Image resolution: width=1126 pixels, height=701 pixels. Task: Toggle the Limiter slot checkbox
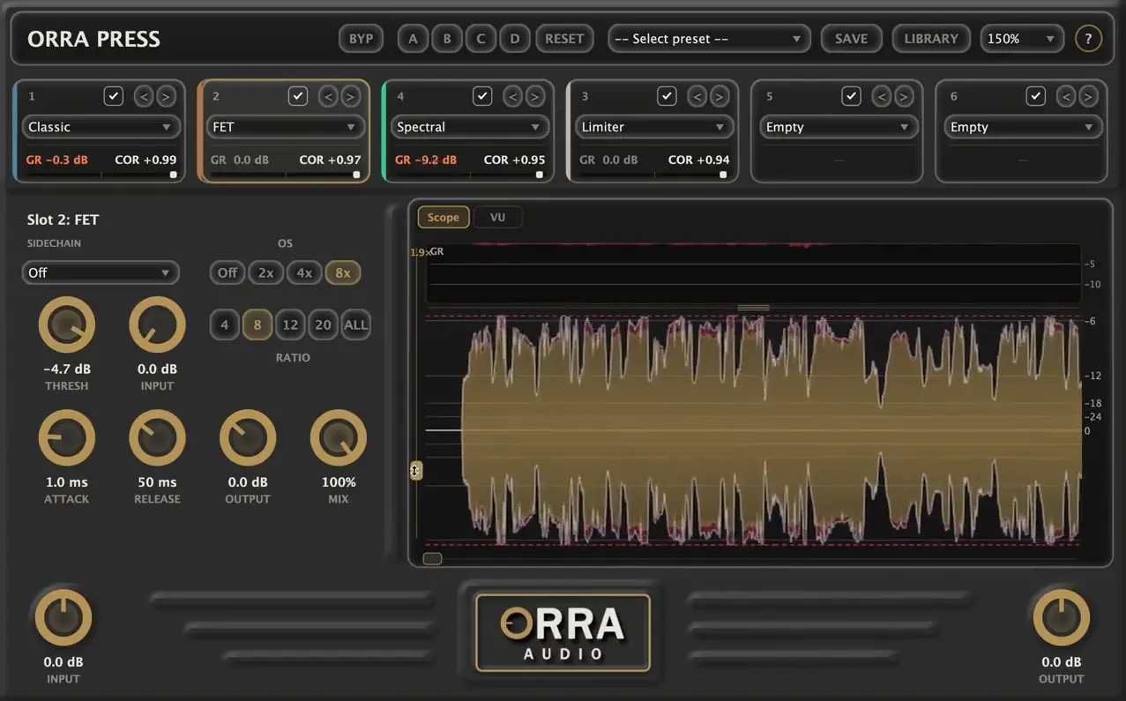click(667, 96)
